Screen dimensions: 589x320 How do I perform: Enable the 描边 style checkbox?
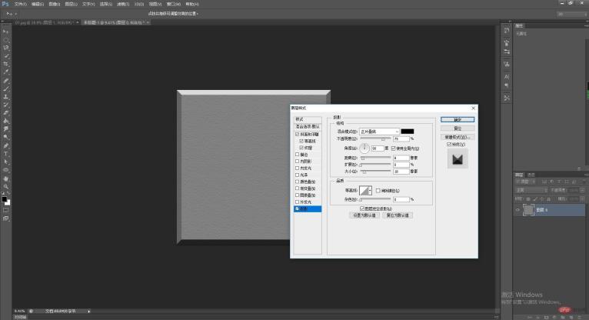click(298, 154)
